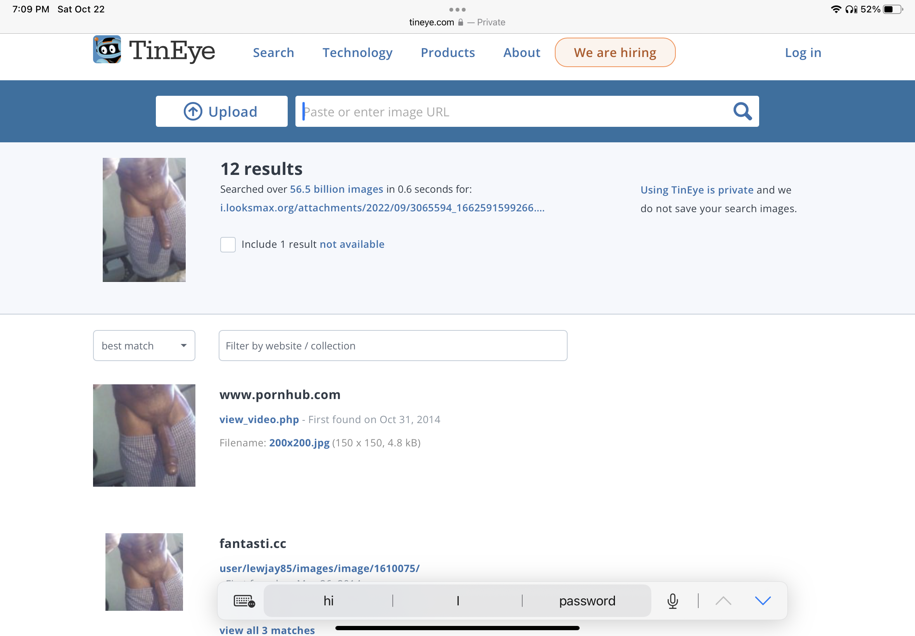
Task: Open the Technology menu item
Action: pos(357,53)
